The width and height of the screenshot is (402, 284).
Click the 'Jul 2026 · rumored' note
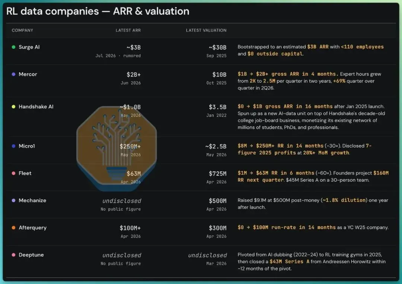coord(118,55)
